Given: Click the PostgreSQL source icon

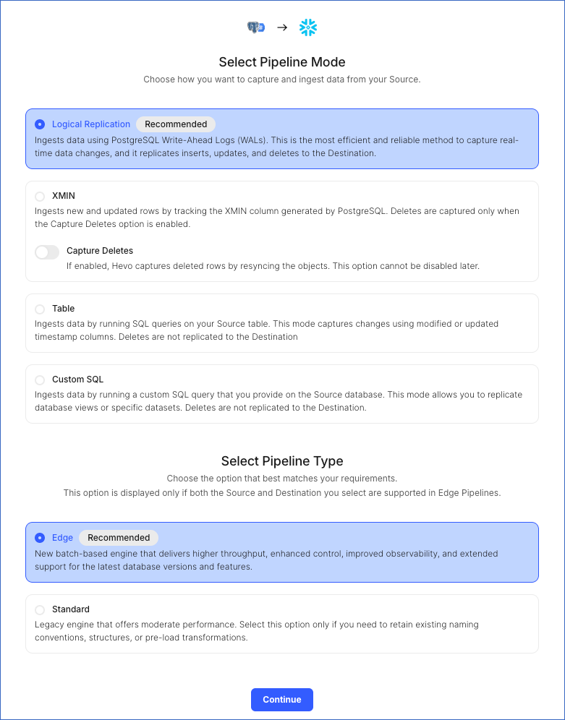Looking at the screenshot, I should tap(255, 27).
